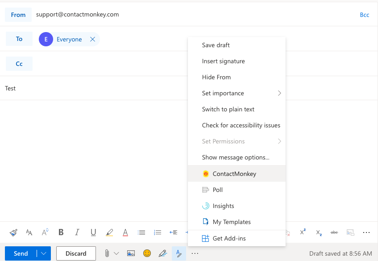Open the font size icon

(45, 232)
